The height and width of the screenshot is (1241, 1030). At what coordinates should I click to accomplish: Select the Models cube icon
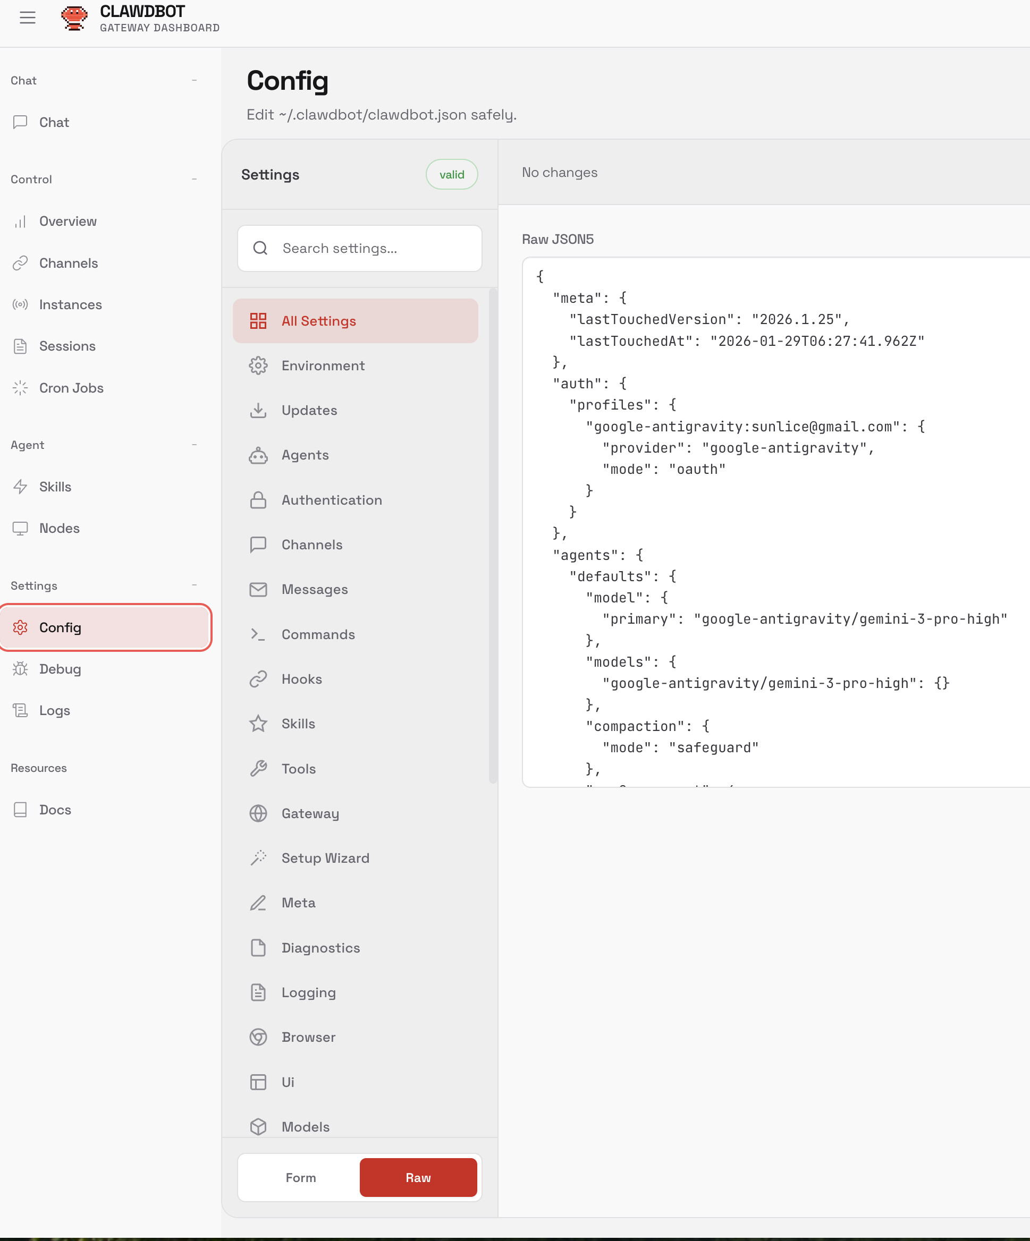258,1127
